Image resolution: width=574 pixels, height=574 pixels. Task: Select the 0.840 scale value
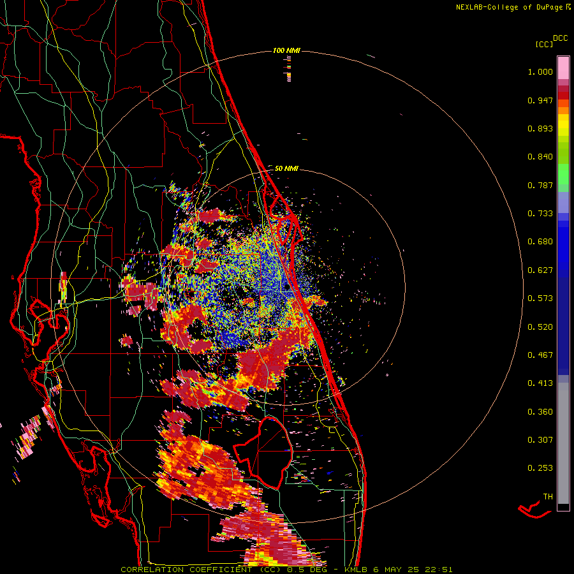[540, 157]
